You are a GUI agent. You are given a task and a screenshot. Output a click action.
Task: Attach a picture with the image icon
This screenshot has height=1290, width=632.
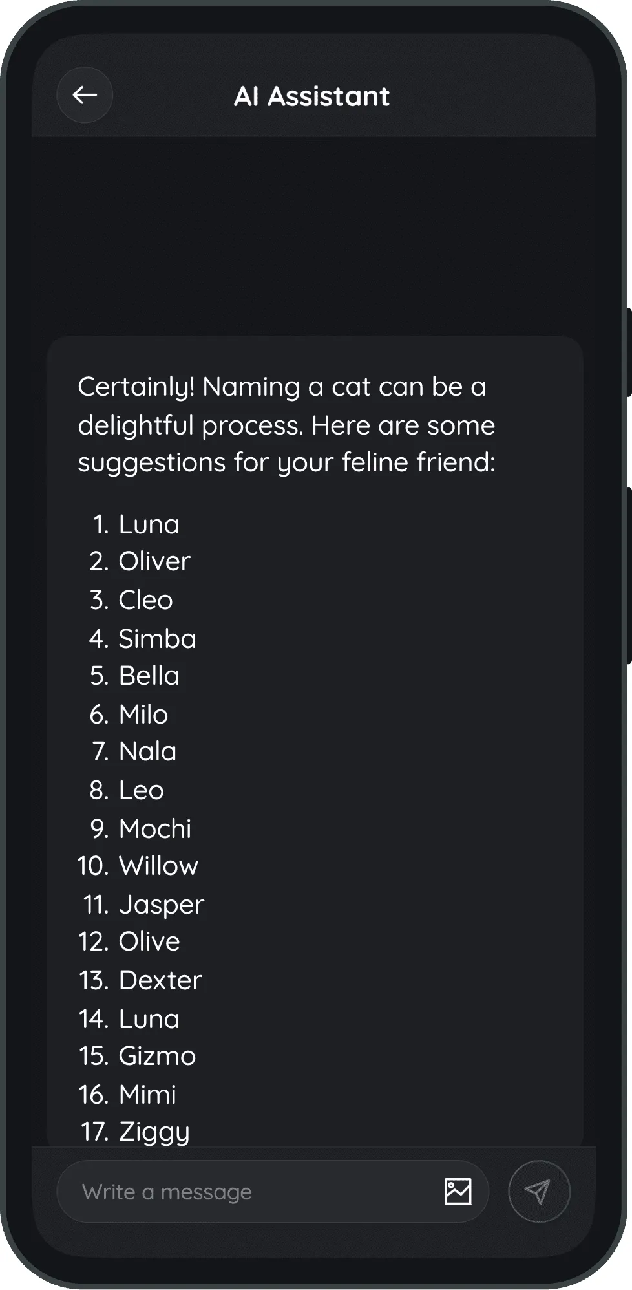click(x=458, y=1191)
